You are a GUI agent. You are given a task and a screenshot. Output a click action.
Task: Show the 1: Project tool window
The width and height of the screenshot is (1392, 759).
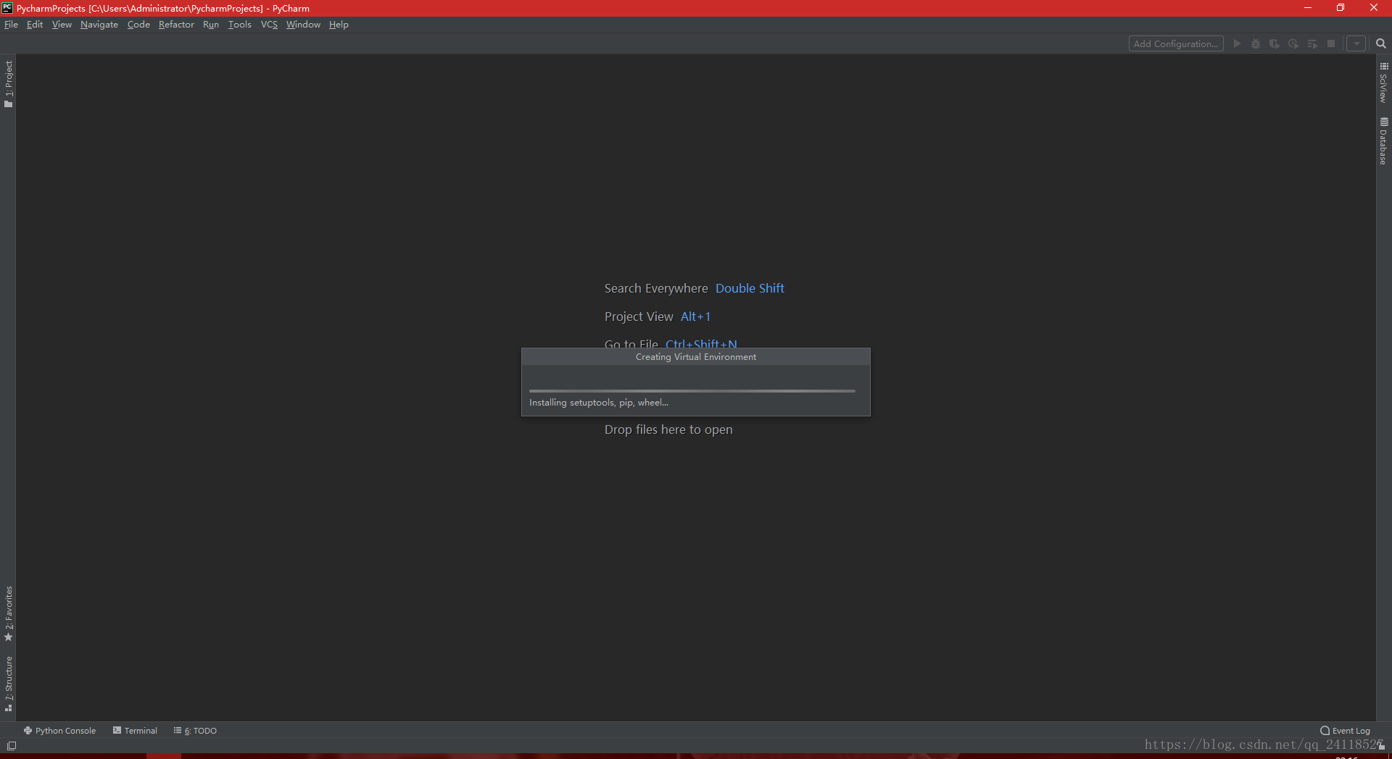[9, 83]
